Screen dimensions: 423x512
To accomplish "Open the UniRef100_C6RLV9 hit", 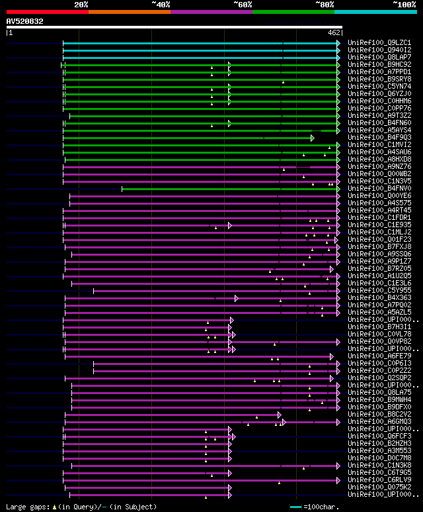I will click(379, 480).
